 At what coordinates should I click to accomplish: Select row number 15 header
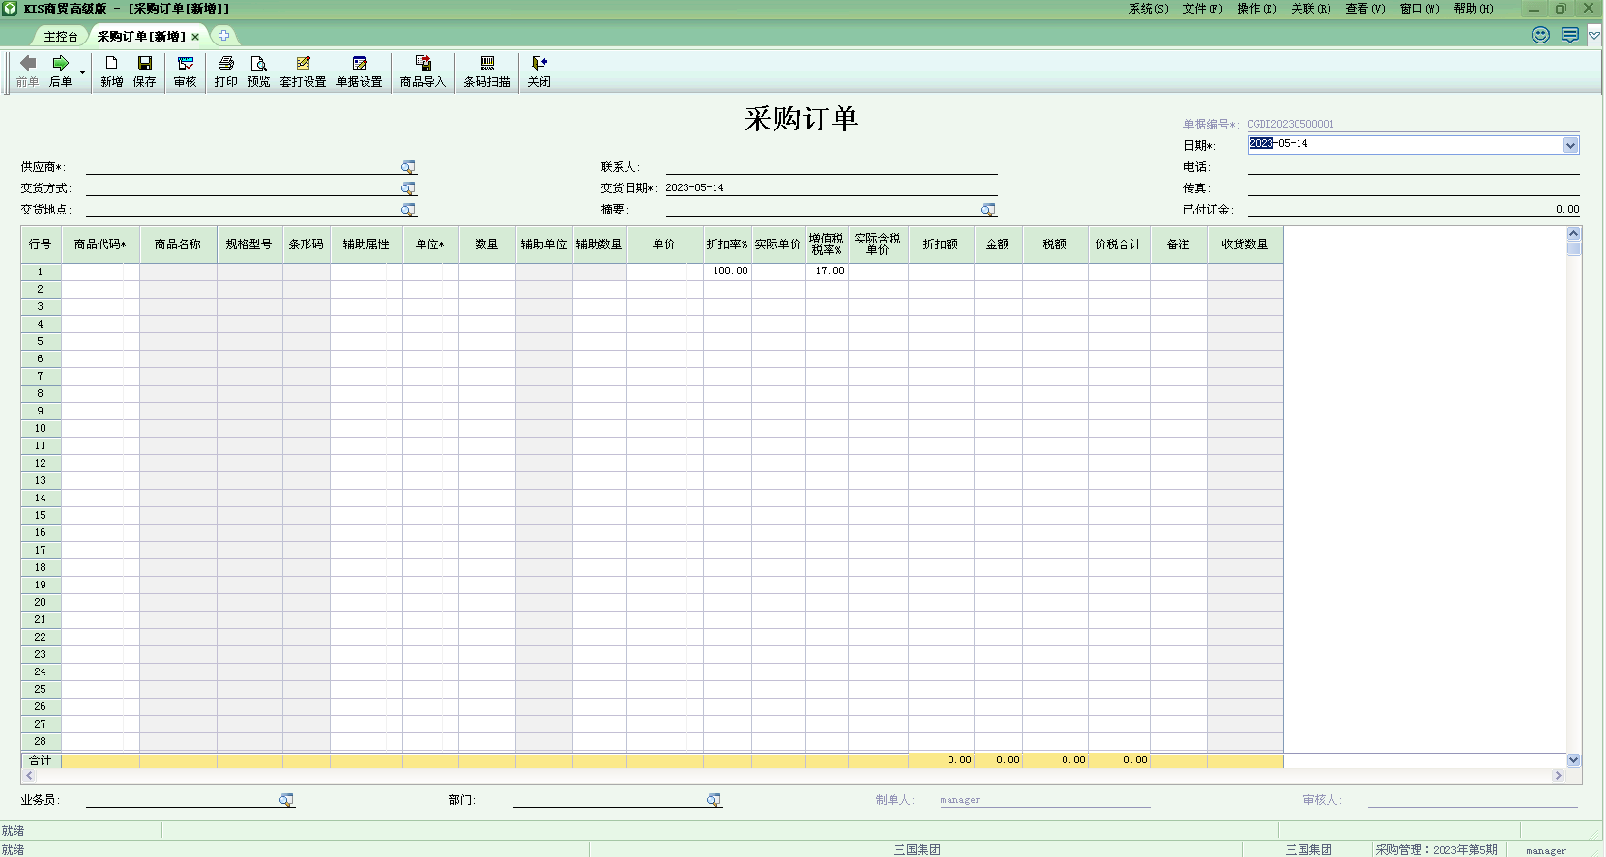41,516
